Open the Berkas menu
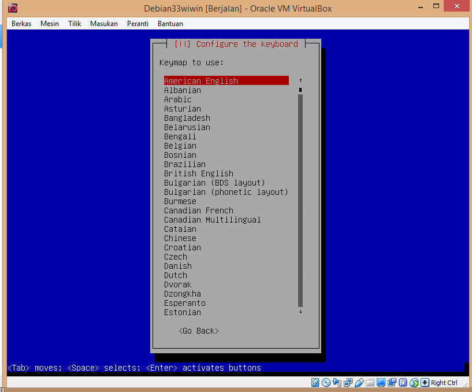The width and height of the screenshot is (472, 392). coord(21,24)
